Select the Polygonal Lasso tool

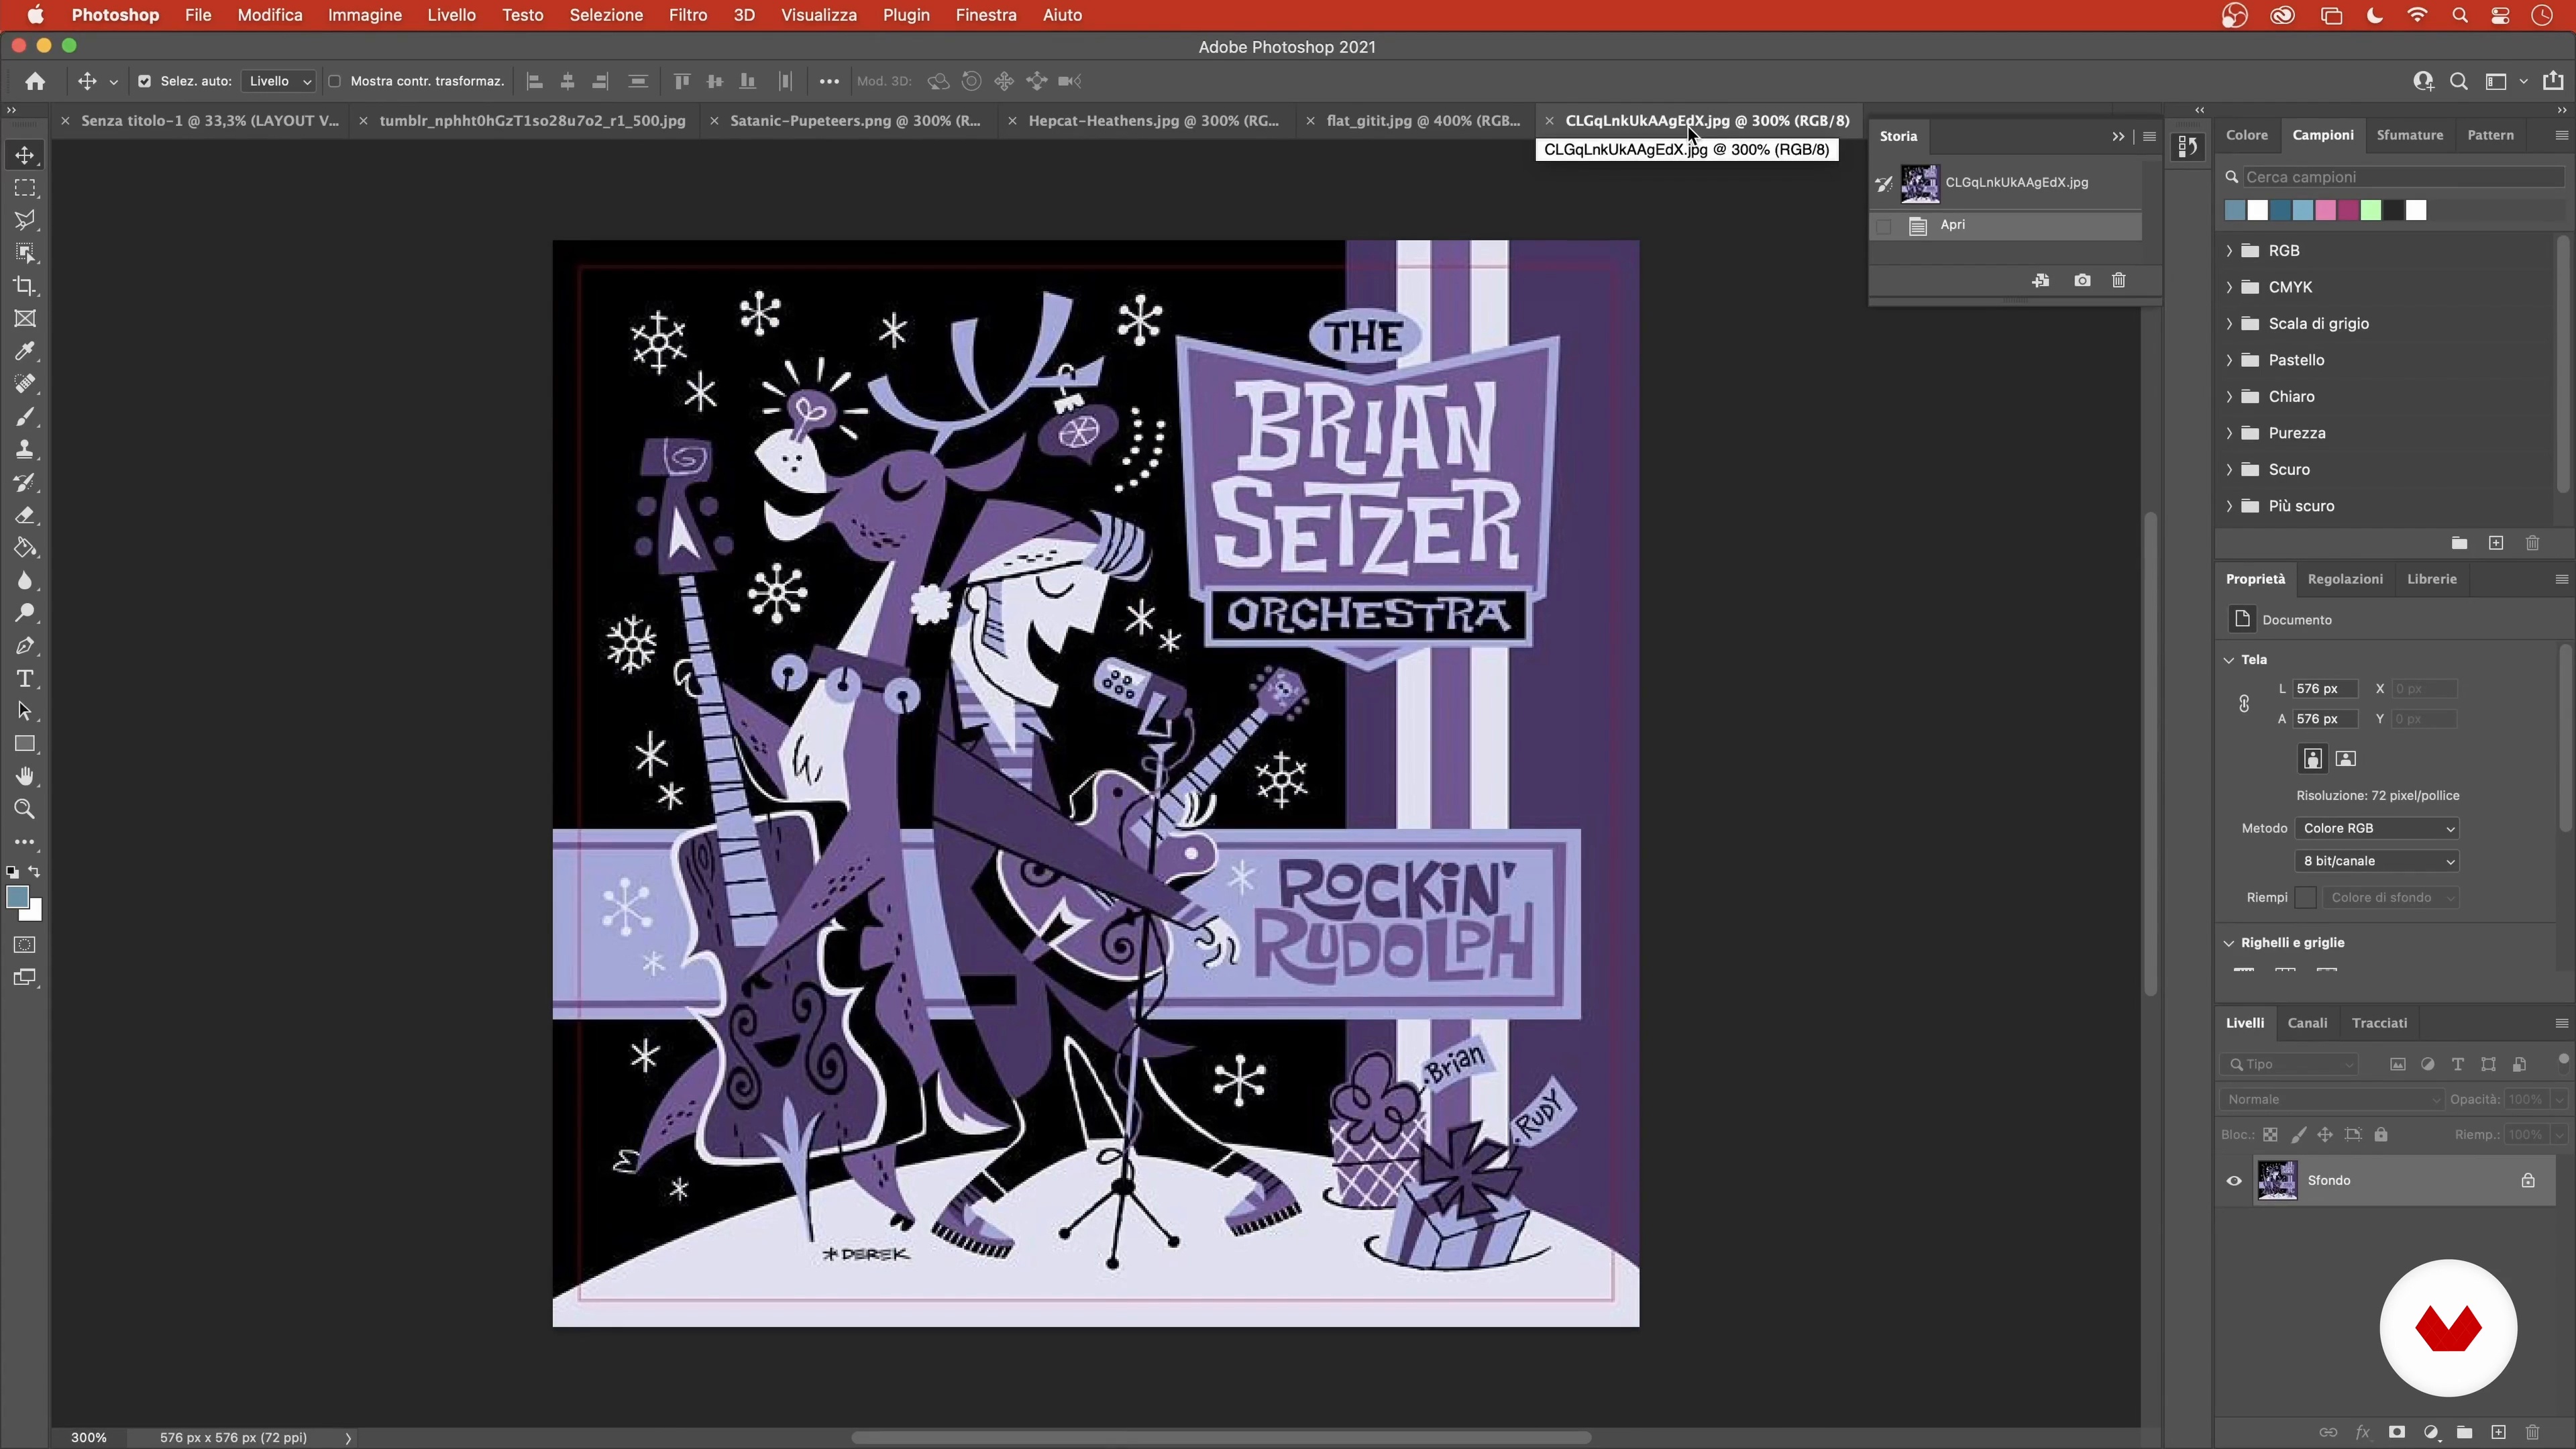point(25,220)
